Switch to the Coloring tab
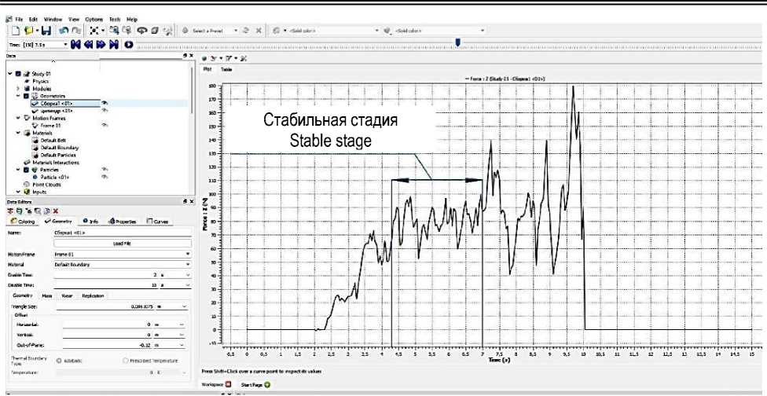The width and height of the screenshot is (767, 396). click(23, 222)
